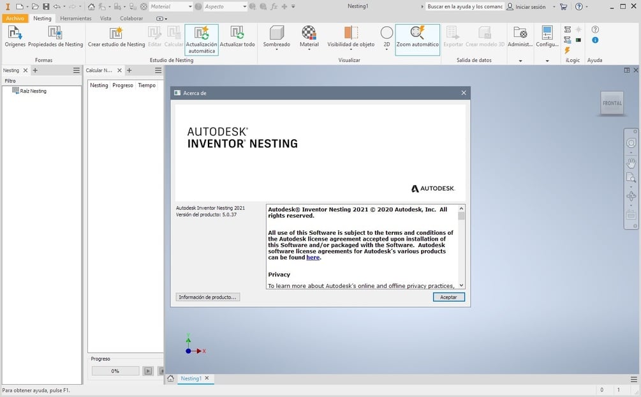This screenshot has height=397, width=641.
Task: Open the Archivo menu
Action: [x=15, y=19]
